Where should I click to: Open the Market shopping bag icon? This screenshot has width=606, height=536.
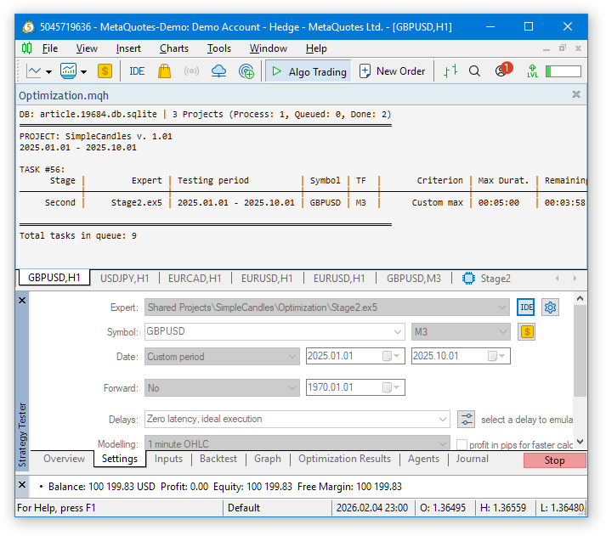(x=164, y=71)
